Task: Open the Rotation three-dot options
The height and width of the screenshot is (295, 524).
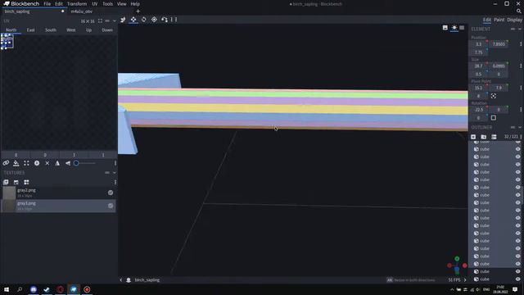Action: click(521, 110)
